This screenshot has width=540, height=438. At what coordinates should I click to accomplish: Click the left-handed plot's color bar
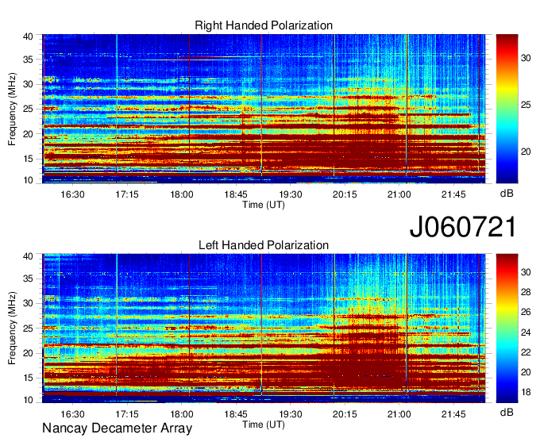pos(507,328)
